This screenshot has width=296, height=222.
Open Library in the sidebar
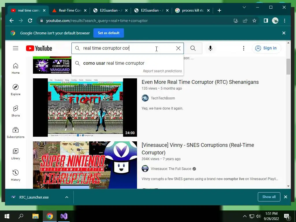pyautogui.click(x=16, y=154)
